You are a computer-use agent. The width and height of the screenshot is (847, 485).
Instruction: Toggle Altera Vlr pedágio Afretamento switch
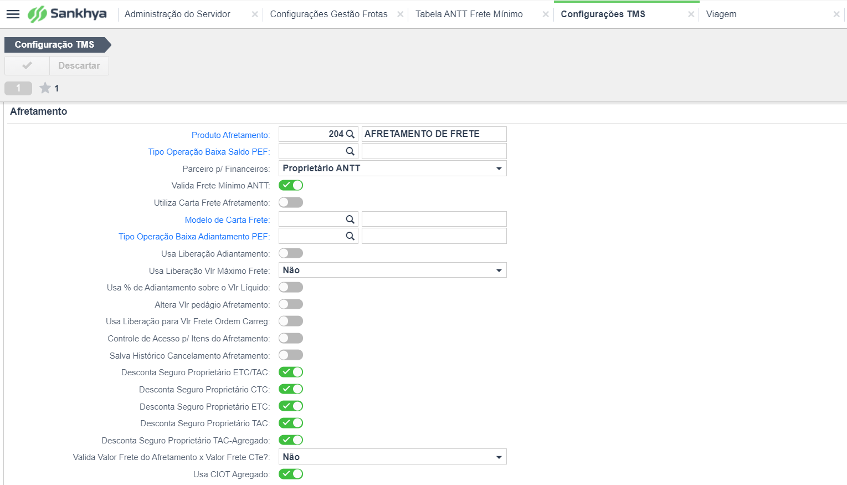pos(291,304)
